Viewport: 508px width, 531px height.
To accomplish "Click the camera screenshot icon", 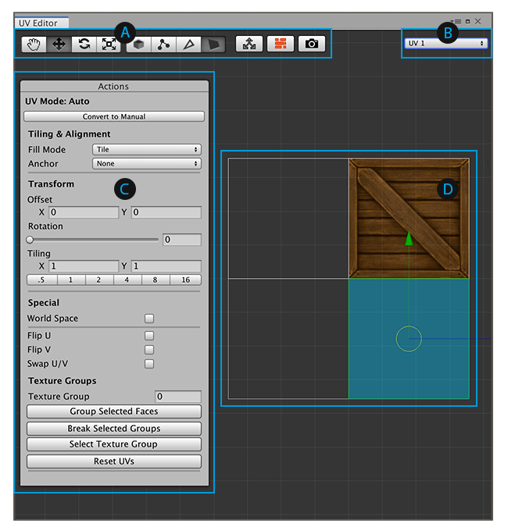I will coord(312,44).
